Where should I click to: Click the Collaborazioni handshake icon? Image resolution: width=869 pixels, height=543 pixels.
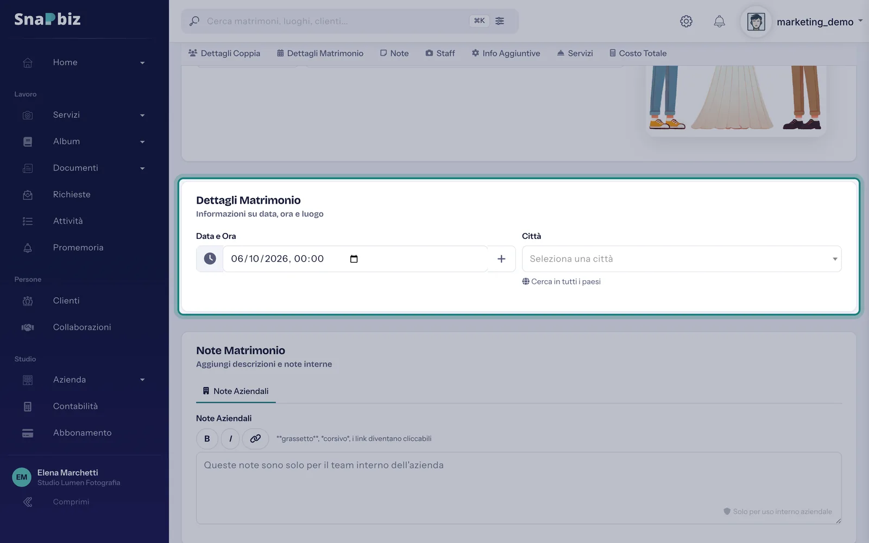click(28, 327)
